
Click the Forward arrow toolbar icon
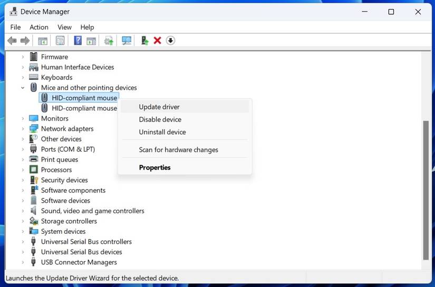click(25, 41)
